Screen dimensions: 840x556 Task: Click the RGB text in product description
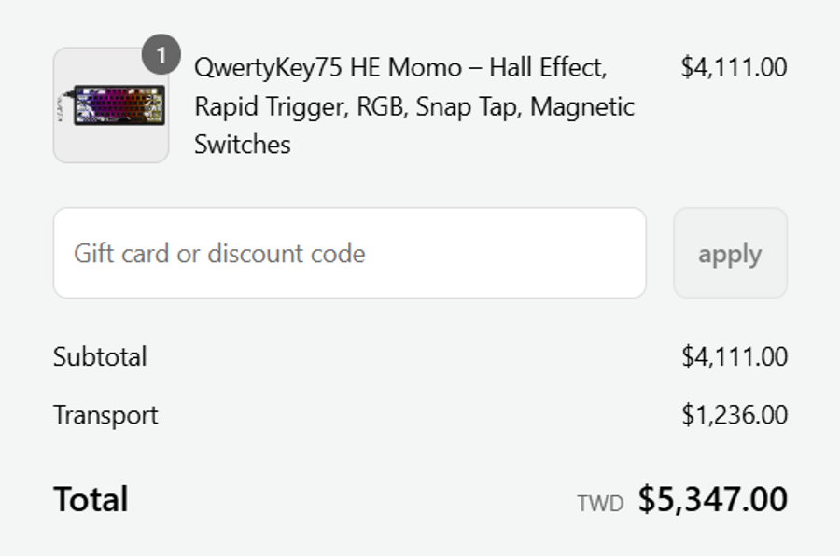[x=380, y=106]
